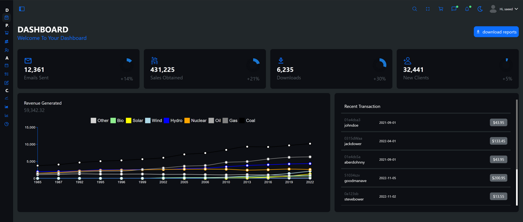
Task: Open the cart icon in the sidebar
Action: point(7,33)
